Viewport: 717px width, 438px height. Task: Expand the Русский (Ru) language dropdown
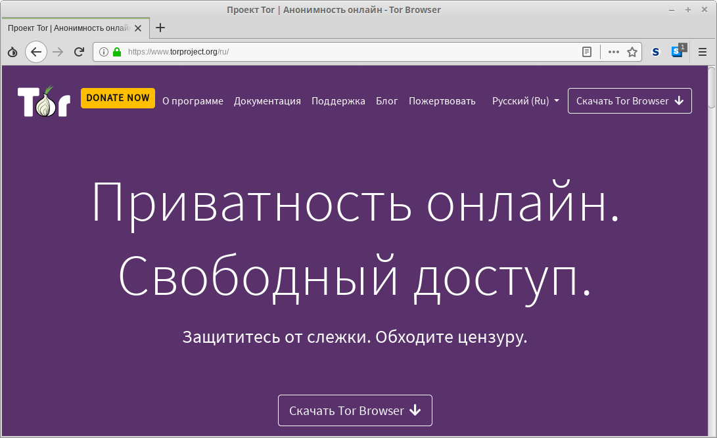pyautogui.click(x=526, y=101)
